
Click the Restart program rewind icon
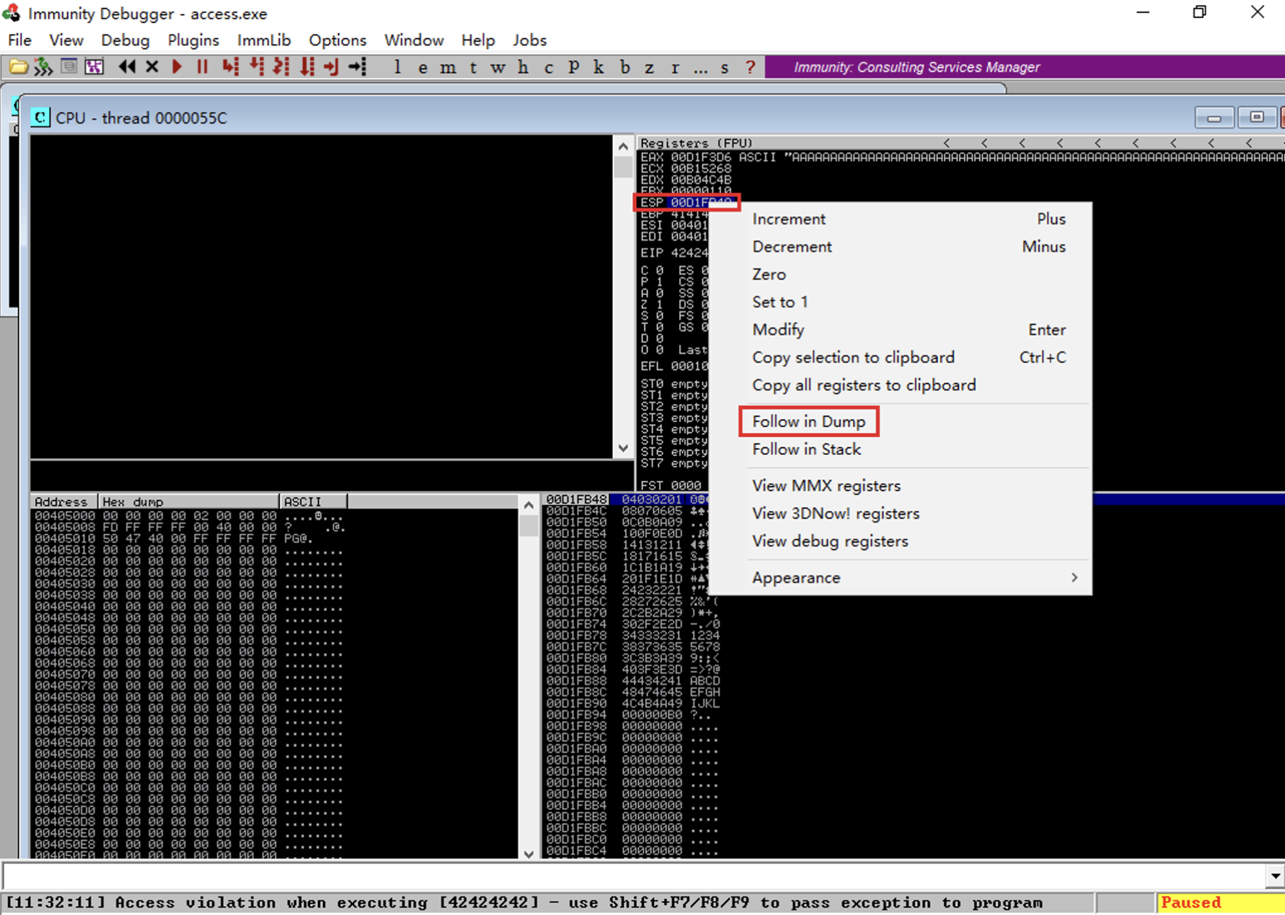[x=127, y=67]
